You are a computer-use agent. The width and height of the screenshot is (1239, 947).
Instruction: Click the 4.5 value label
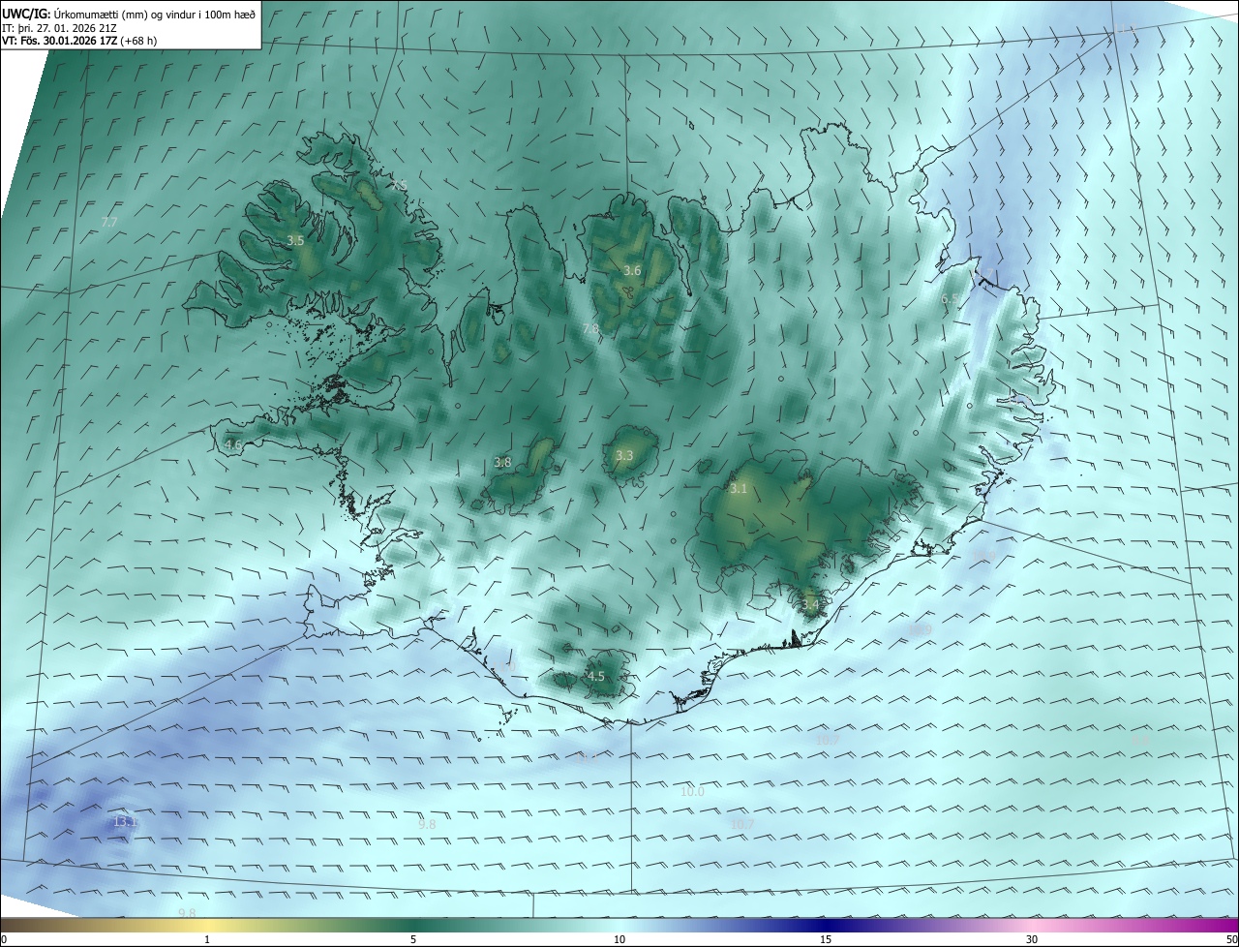[x=596, y=677]
